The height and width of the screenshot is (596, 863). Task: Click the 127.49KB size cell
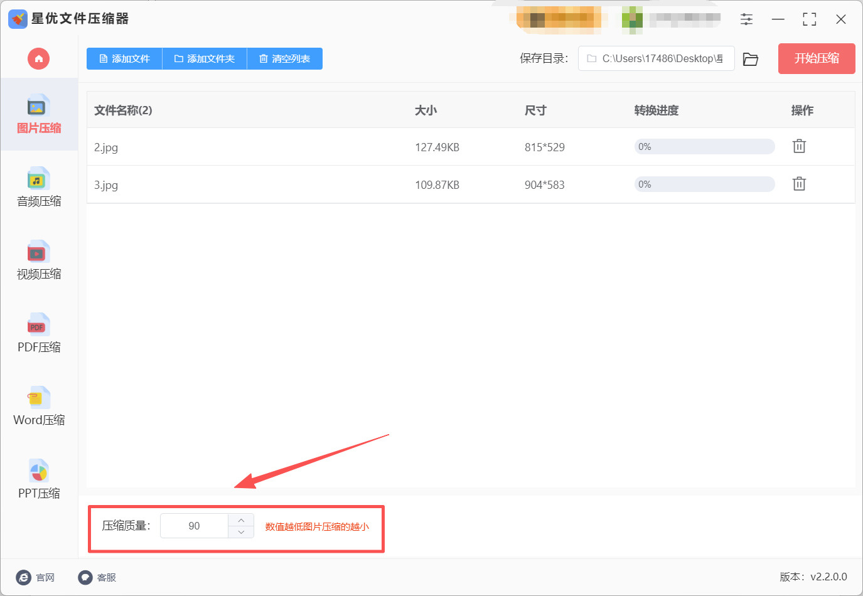(437, 147)
